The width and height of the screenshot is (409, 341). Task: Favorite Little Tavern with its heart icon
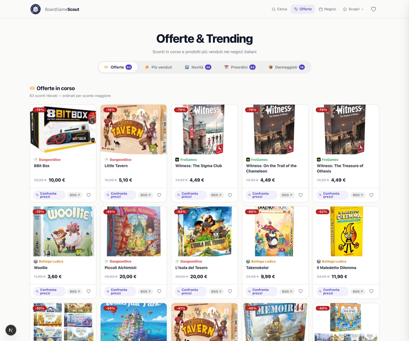[159, 195]
